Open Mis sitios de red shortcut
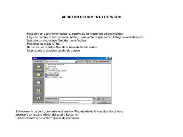Screen dimensions: 183x137 pyautogui.click(x=38, y=99)
